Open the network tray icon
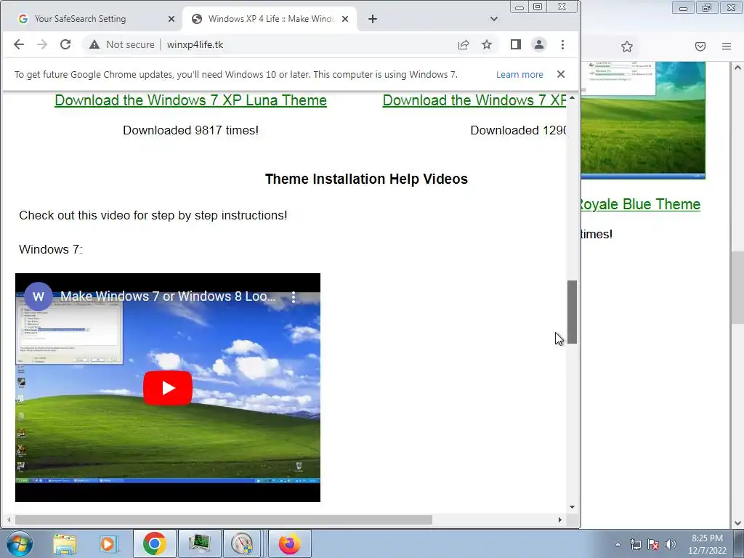 [635, 544]
